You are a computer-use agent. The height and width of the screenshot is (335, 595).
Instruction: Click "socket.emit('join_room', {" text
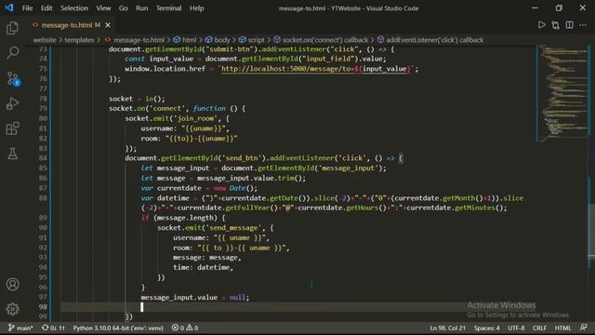[178, 118]
